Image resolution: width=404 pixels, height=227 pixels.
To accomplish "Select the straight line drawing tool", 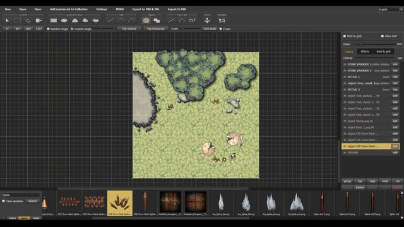I will pyautogui.click(x=171, y=21).
